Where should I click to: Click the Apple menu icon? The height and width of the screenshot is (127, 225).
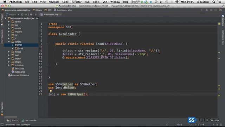[5, 2]
